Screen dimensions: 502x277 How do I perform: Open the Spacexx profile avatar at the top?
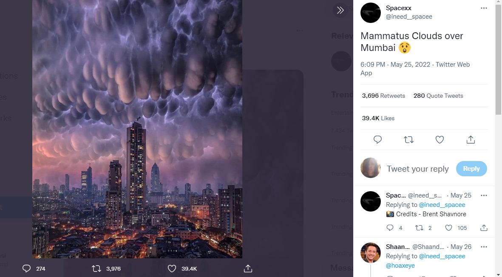pyautogui.click(x=370, y=13)
